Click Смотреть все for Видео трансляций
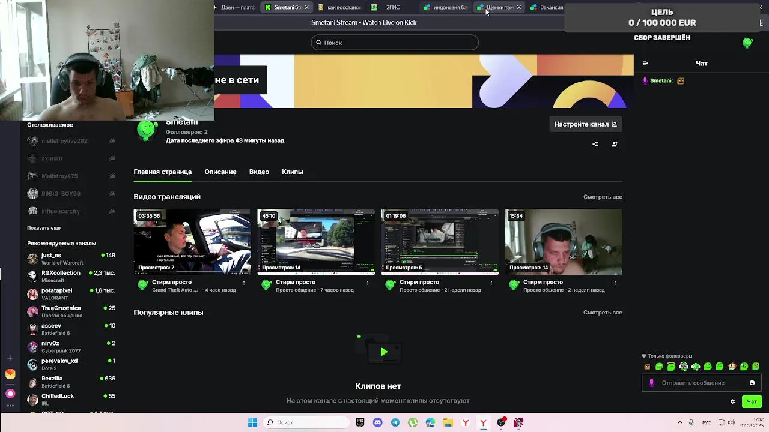The image size is (769, 432). (x=603, y=197)
